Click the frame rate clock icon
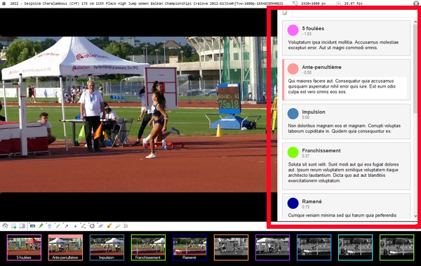This screenshot has height=266, width=421. point(339,4)
